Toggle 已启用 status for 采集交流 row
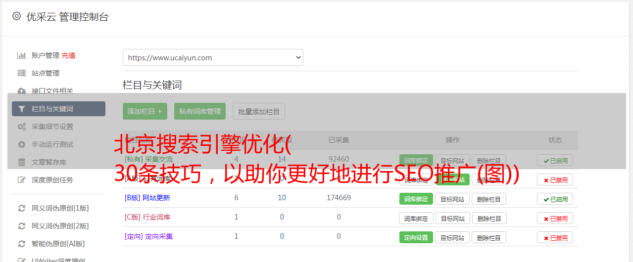This screenshot has height=262, width=633. (x=555, y=160)
